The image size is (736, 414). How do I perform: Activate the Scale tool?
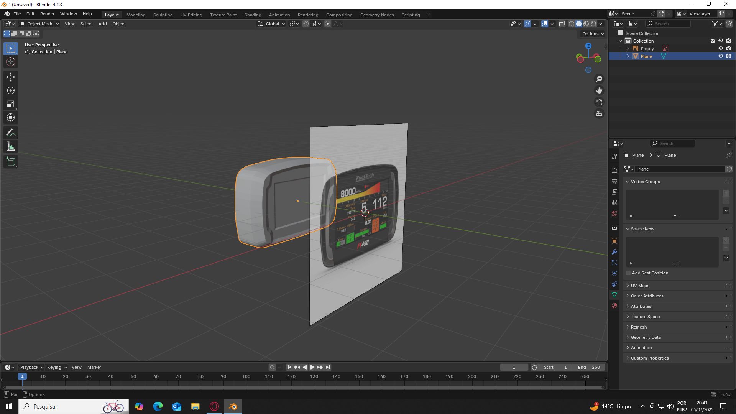[11, 104]
